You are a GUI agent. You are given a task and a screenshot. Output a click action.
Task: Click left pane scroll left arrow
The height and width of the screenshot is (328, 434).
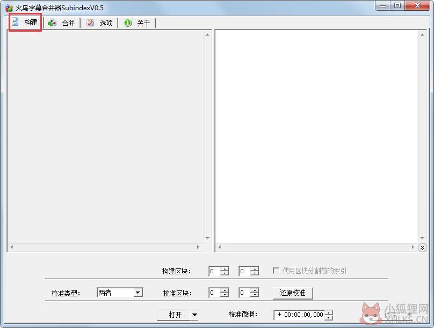tap(12, 247)
